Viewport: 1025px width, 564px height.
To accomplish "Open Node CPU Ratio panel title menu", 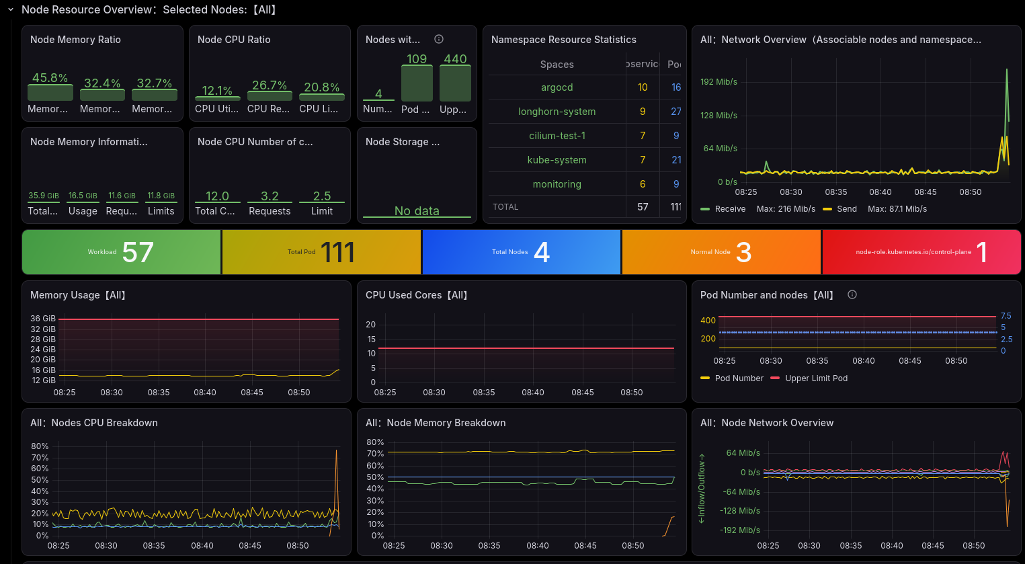I will coord(234,40).
